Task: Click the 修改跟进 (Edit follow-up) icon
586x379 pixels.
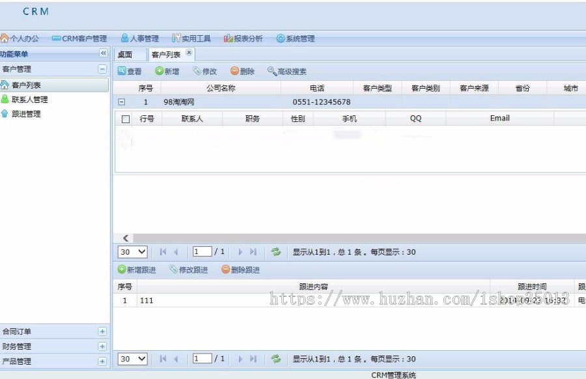Action: (x=189, y=269)
